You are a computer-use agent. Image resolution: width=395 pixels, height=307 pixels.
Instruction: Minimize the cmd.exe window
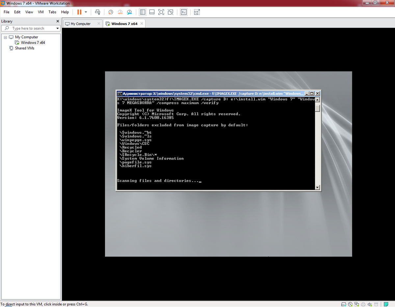[307, 93]
